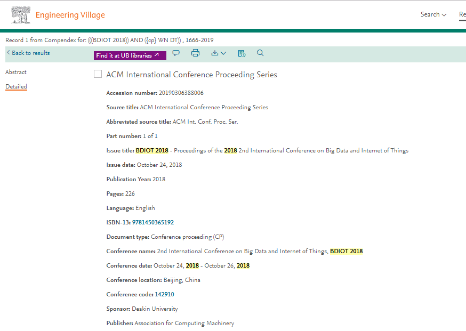The image size is (466, 331).
Task: Select accession number 20190306388006
Action: point(181,93)
